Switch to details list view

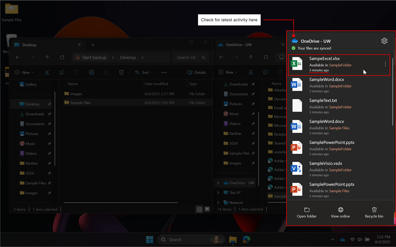click(x=199, y=209)
